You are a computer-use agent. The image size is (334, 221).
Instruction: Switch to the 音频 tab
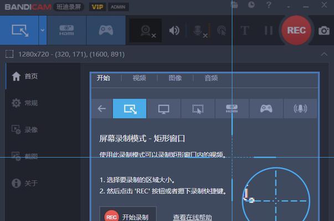click(x=211, y=78)
